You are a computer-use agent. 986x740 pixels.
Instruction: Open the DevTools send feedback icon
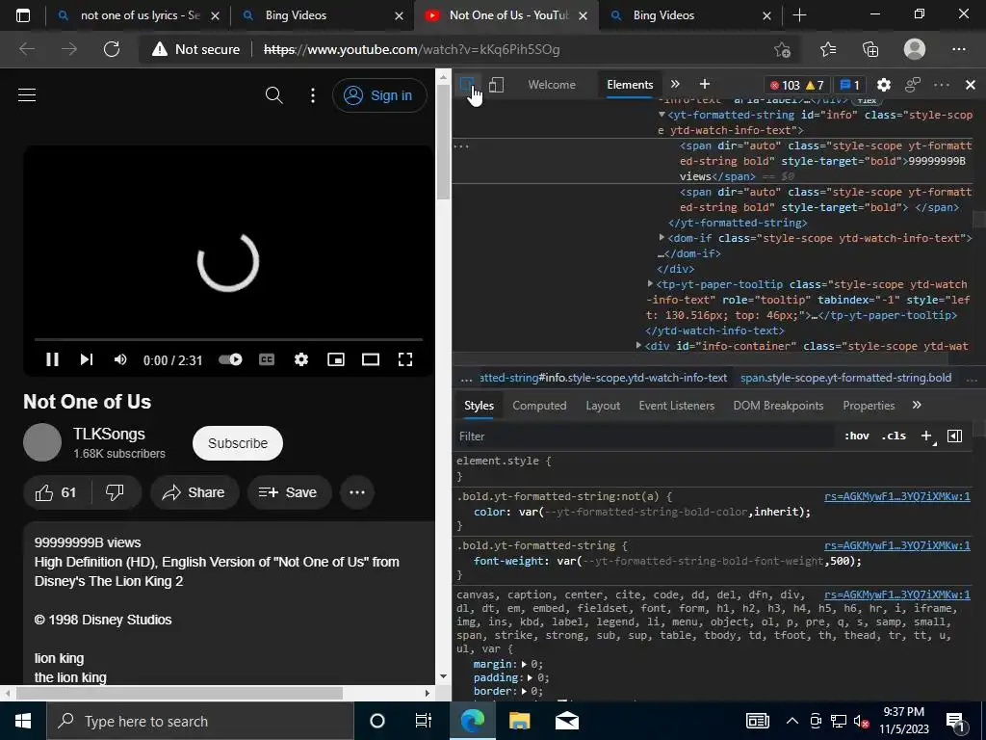(x=913, y=85)
